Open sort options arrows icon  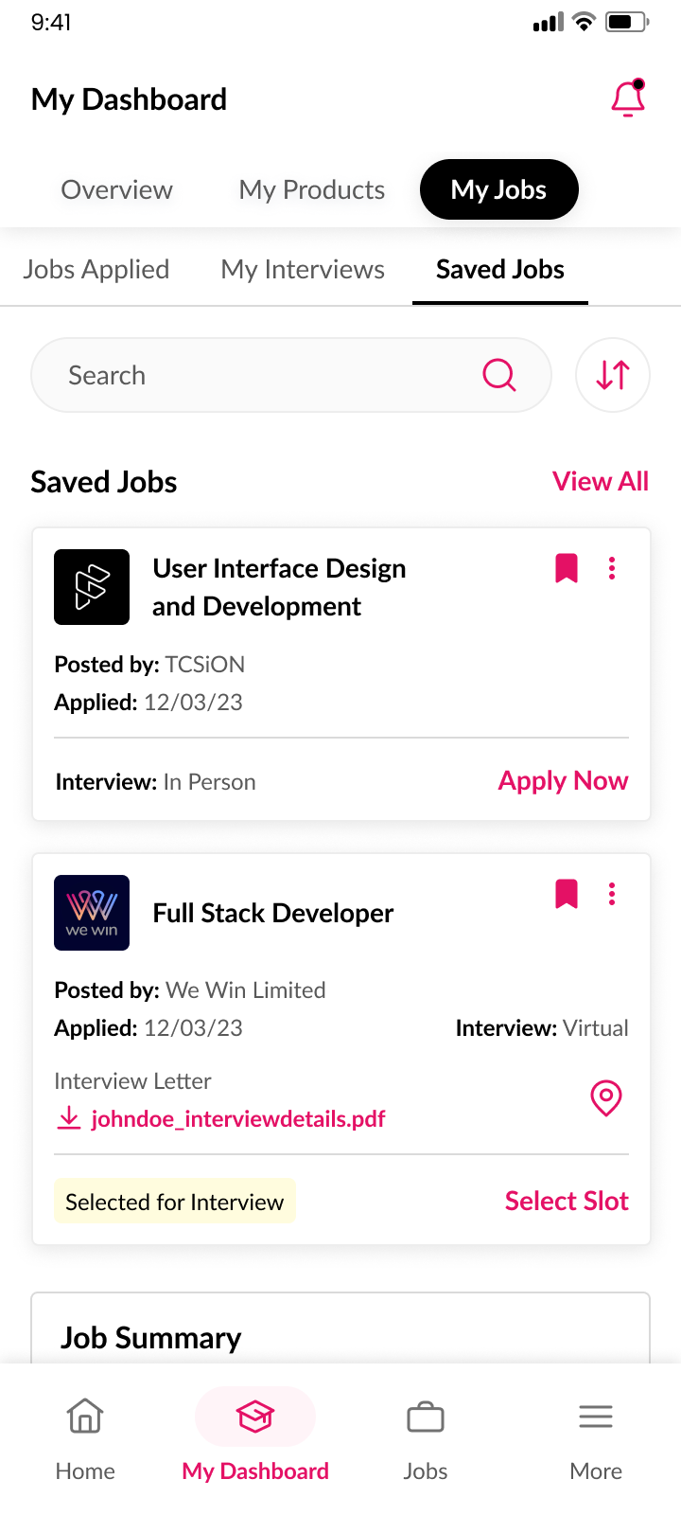(x=613, y=375)
